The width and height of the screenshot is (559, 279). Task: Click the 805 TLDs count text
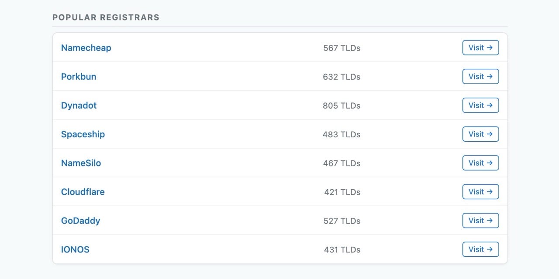[x=342, y=105]
